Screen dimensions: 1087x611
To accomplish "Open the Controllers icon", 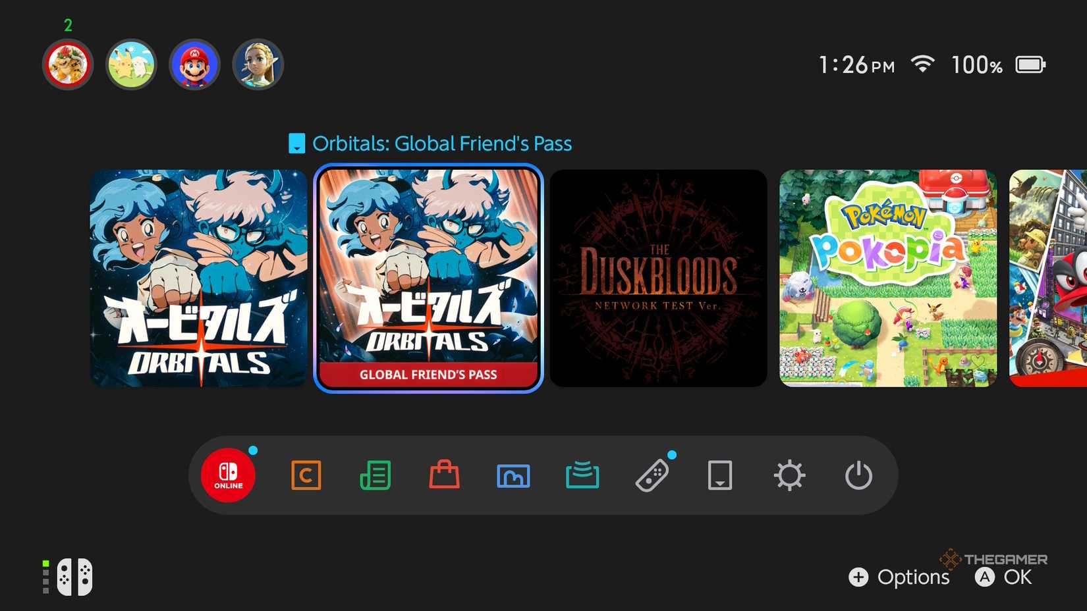I will pos(652,475).
